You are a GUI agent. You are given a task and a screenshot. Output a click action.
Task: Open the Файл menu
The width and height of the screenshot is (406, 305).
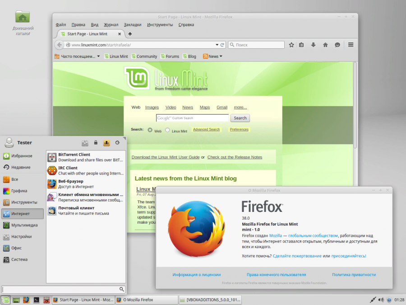[x=61, y=25]
